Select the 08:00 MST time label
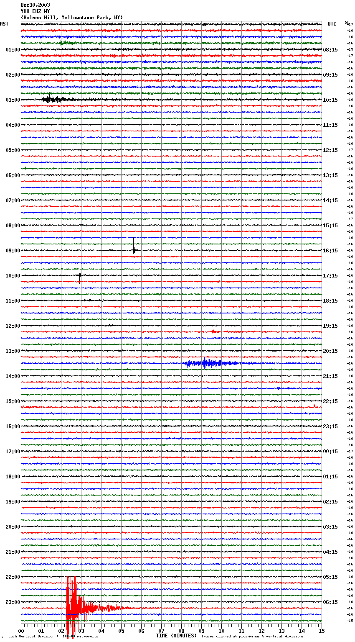This screenshot has width=355, height=642. click(x=13, y=226)
